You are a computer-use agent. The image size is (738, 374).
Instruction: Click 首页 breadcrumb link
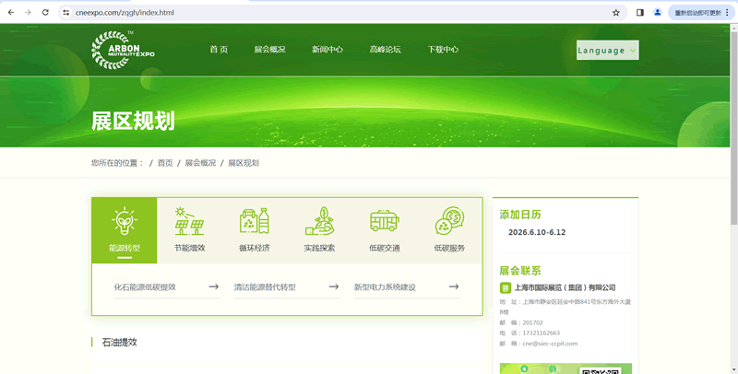click(x=165, y=163)
